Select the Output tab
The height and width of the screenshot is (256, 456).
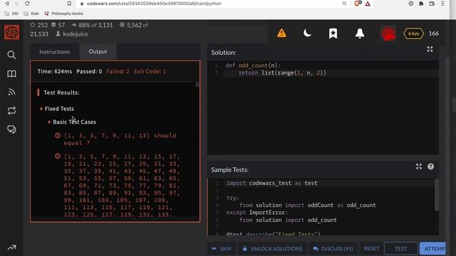pos(98,51)
